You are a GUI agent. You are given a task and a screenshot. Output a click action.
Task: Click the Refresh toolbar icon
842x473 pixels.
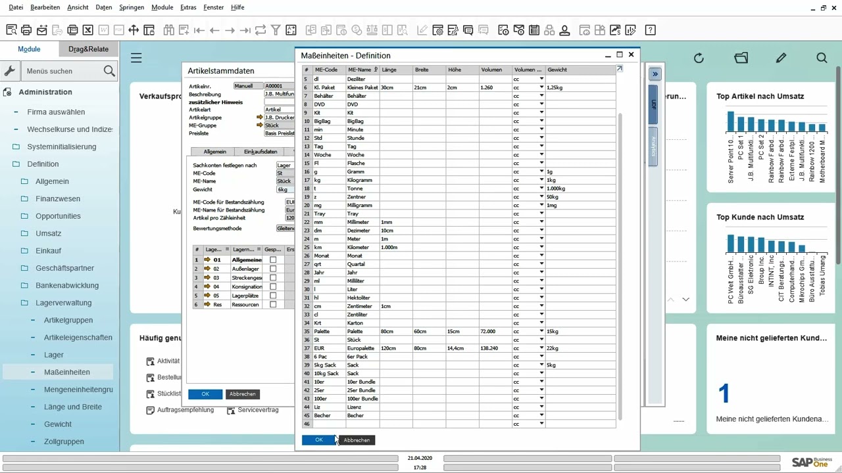(x=260, y=30)
